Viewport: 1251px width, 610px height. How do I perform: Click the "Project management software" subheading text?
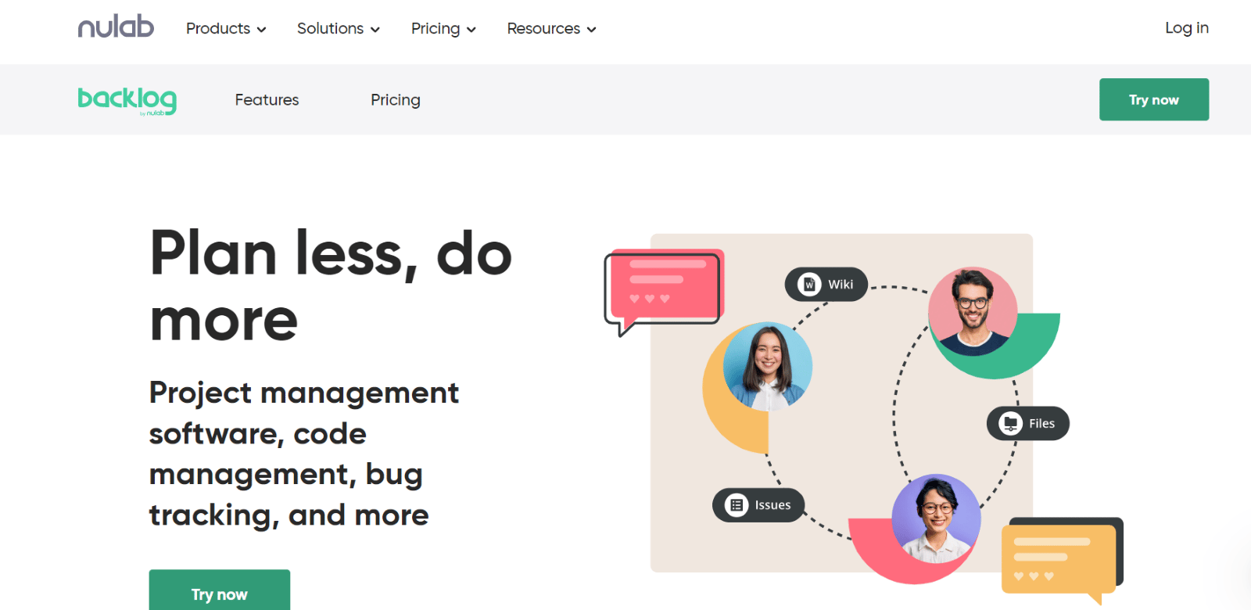coord(304,454)
